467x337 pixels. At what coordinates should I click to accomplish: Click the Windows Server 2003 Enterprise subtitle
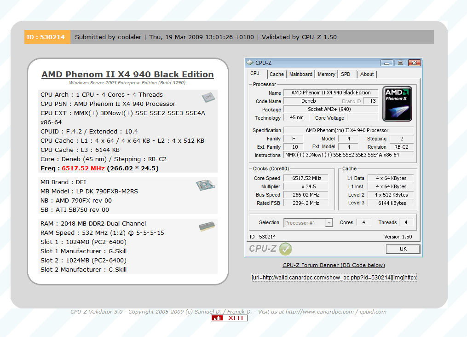(x=127, y=83)
